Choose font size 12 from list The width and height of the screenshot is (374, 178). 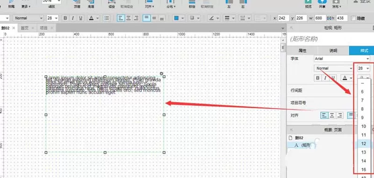(364, 144)
